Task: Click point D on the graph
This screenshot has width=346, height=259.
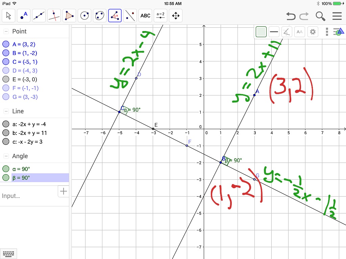Action: click(136, 78)
